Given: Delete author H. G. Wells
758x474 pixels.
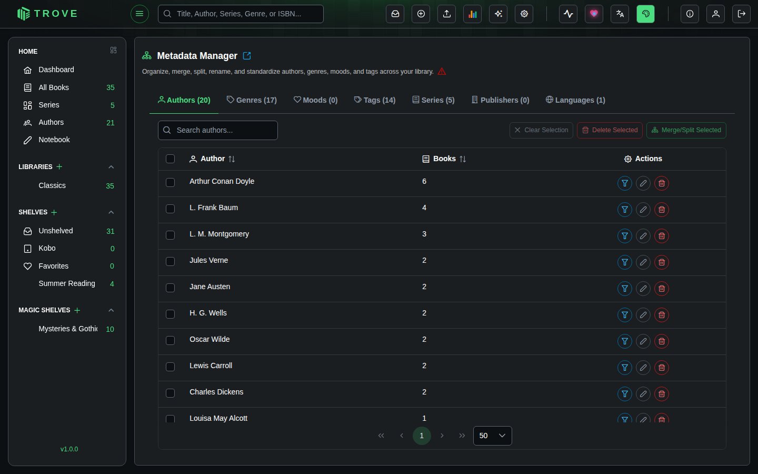Looking at the screenshot, I should click(662, 315).
